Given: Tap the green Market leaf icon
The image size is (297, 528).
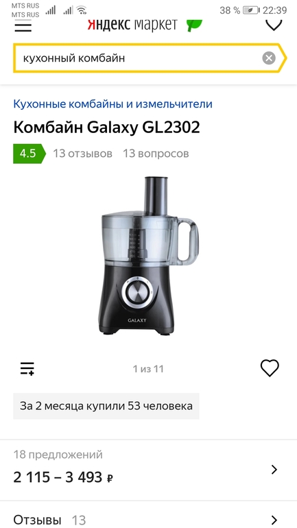Looking at the screenshot, I should tap(194, 25).
